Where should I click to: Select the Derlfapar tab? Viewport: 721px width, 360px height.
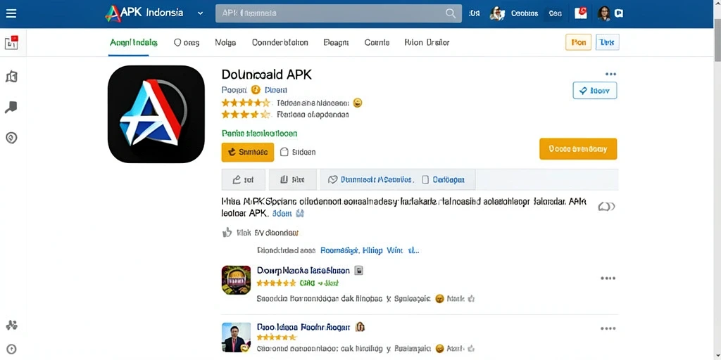coord(443,179)
